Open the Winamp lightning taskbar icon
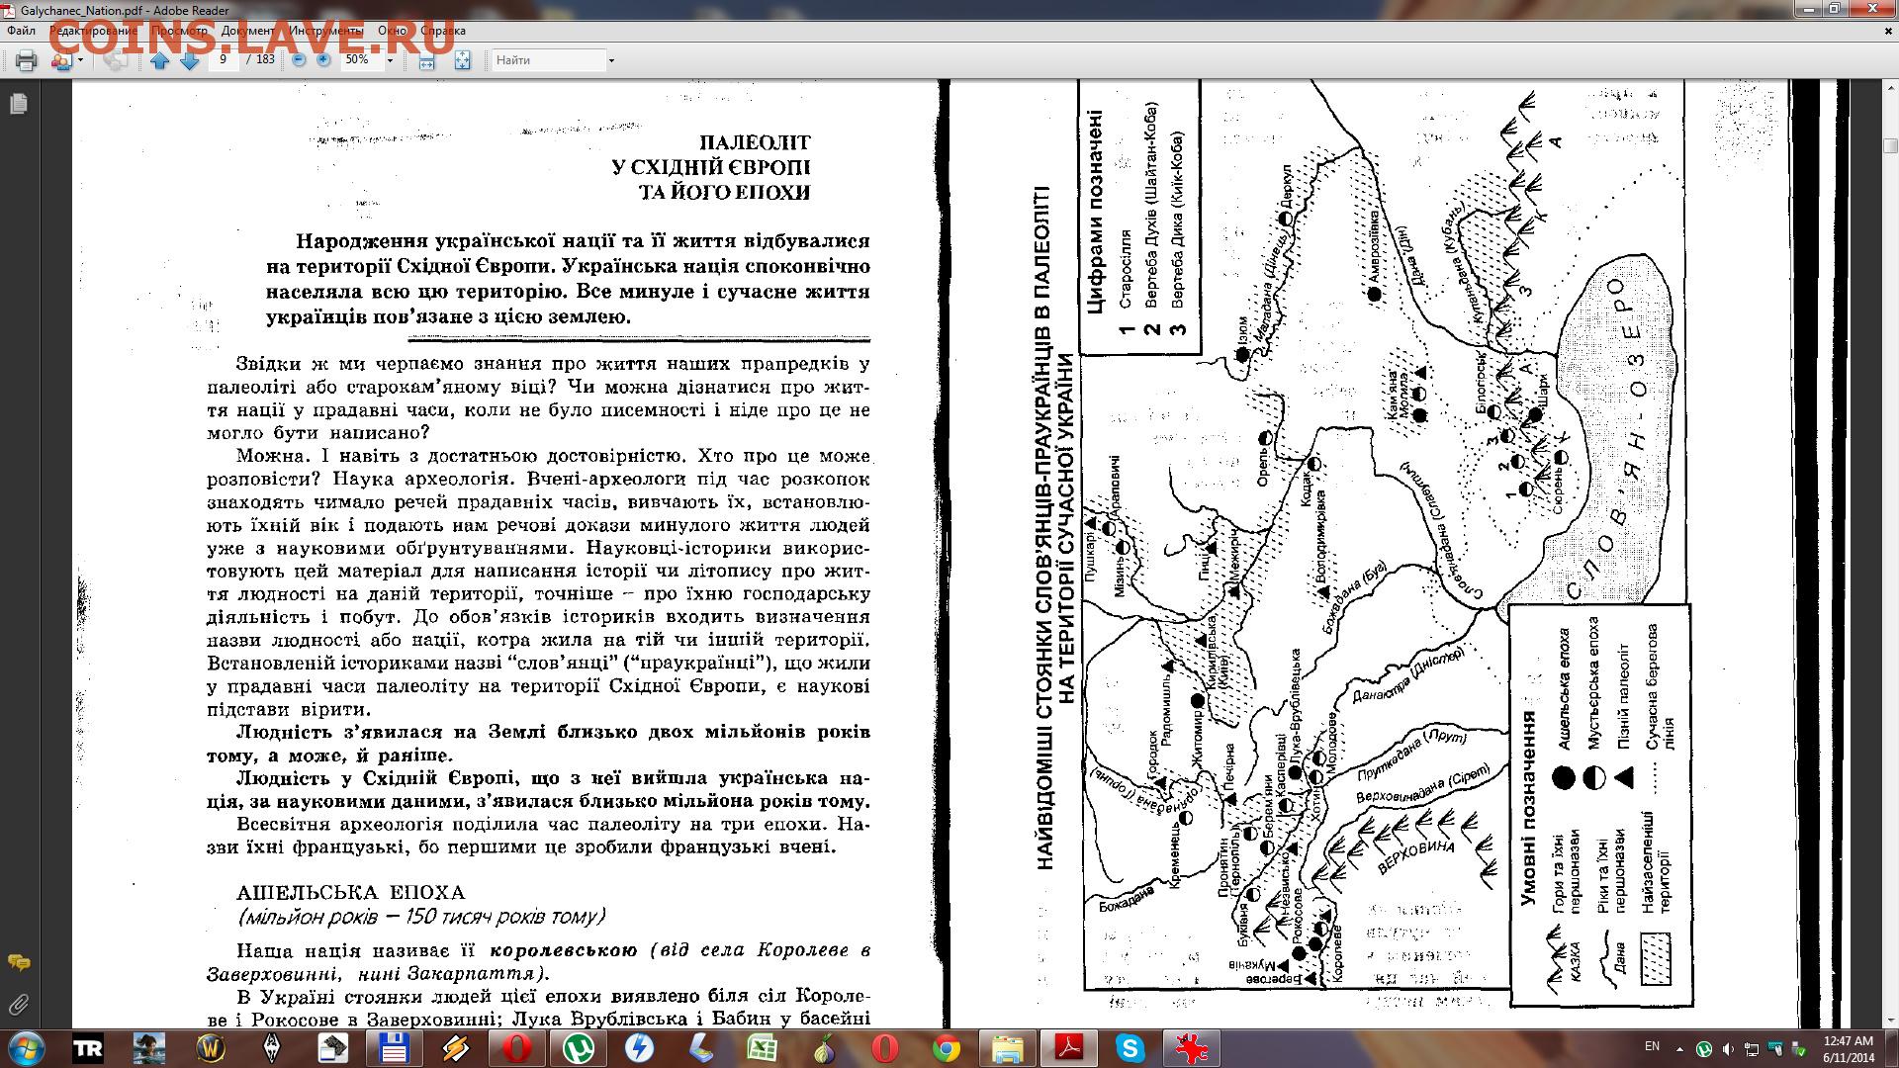The width and height of the screenshot is (1899, 1068). click(455, 1049)
